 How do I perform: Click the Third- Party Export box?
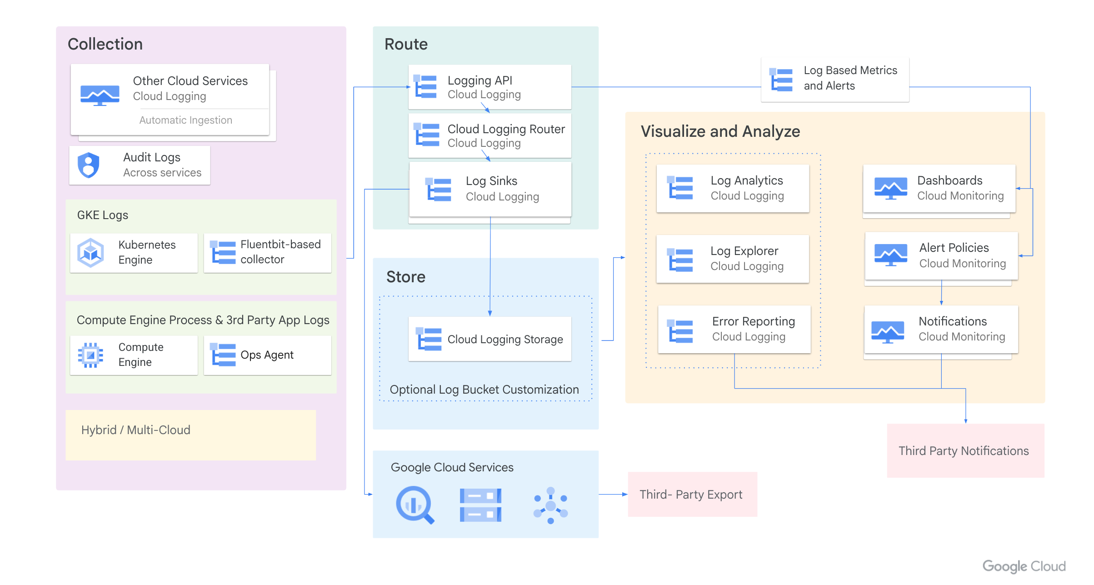point(692,494)
